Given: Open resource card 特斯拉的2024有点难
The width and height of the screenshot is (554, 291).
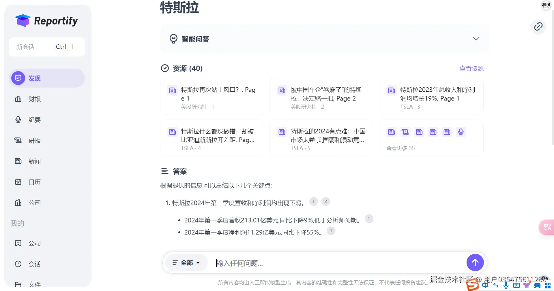Looking at the screenshot, I should coord(322,138).
